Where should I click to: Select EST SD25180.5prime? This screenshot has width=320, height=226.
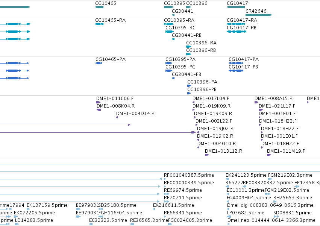coord(117,205)
